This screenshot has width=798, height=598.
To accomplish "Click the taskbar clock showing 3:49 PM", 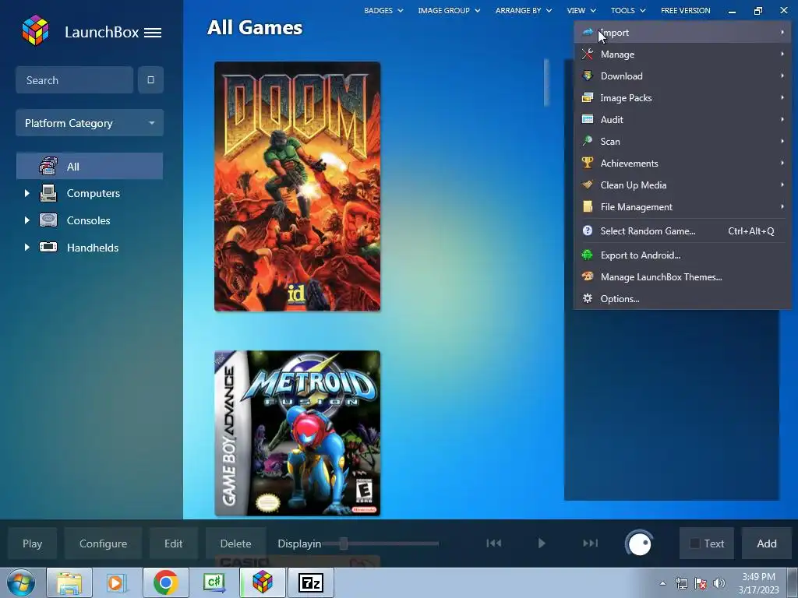I will pyautogui.click(x=758, y=583).
